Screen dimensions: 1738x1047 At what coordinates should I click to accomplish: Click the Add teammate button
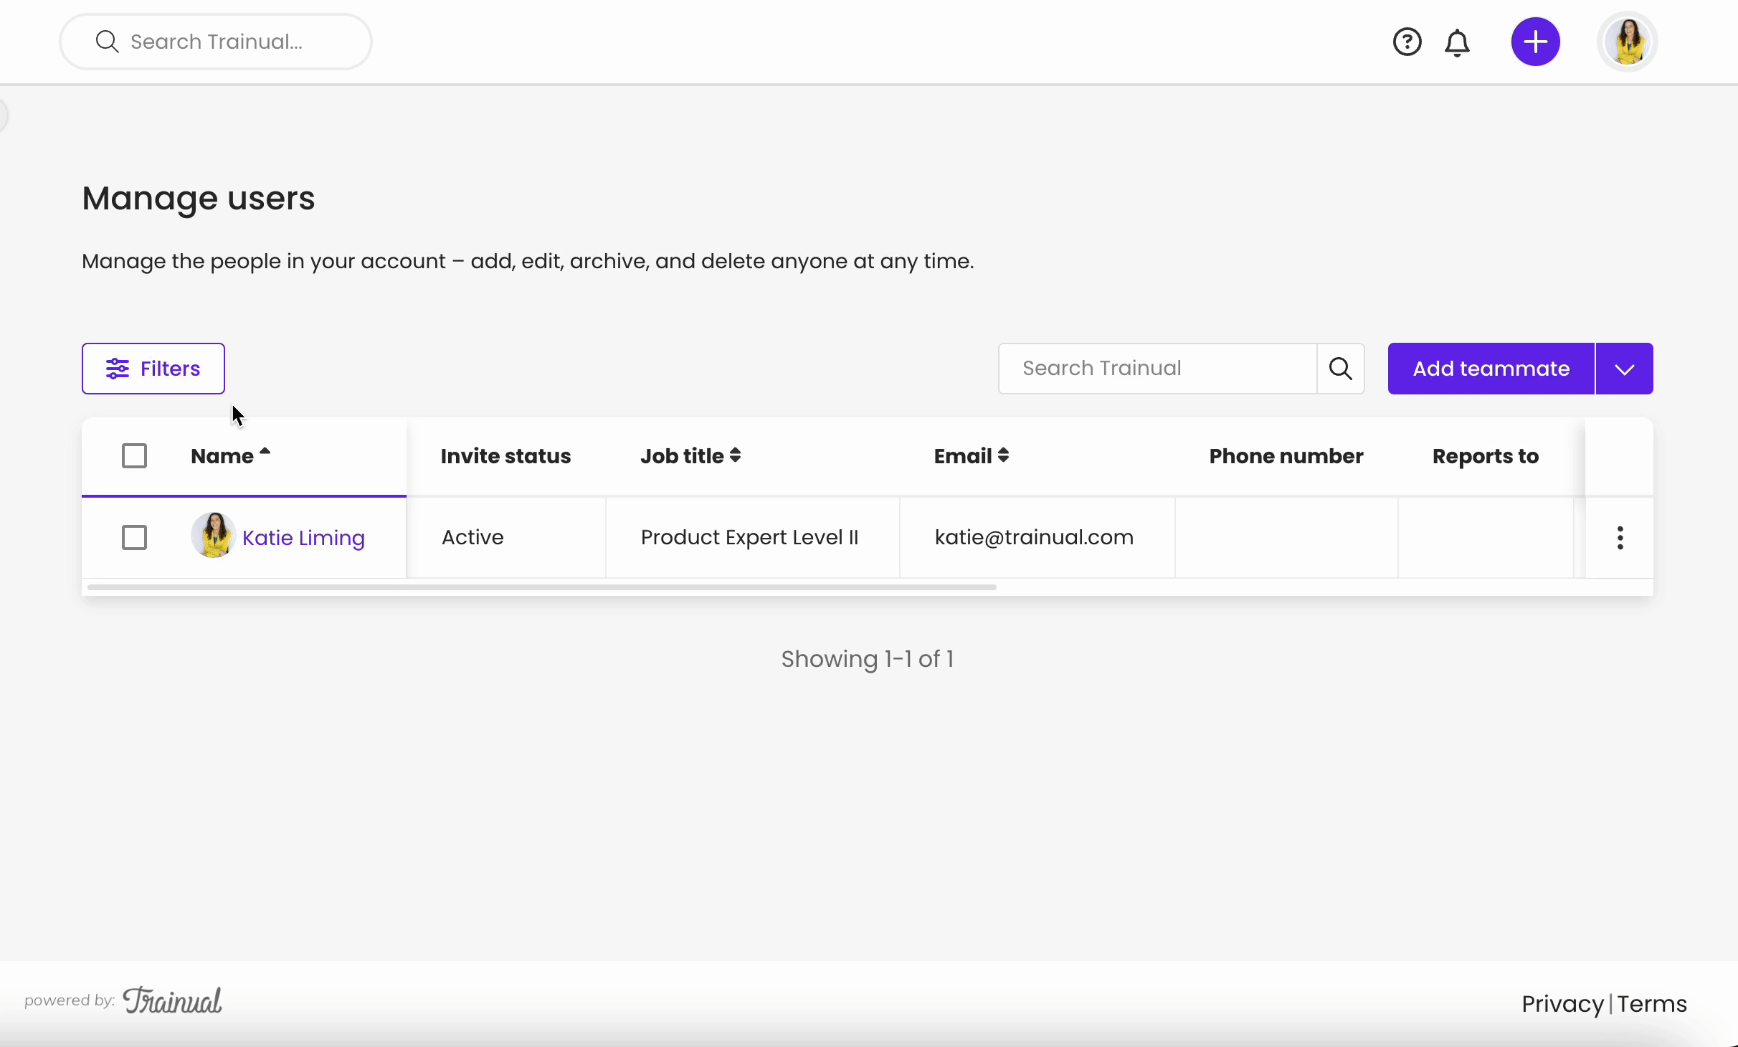1491,369
